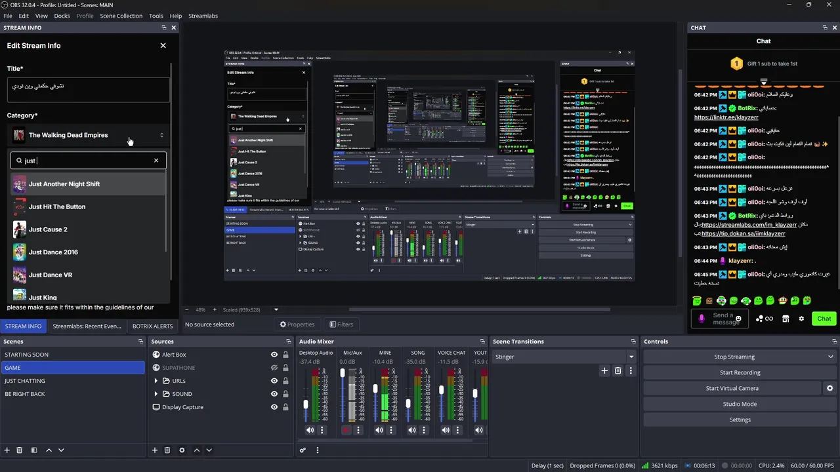Enable Studio Mode
This screenshot has height=472, width=840.
coord(740,404)
